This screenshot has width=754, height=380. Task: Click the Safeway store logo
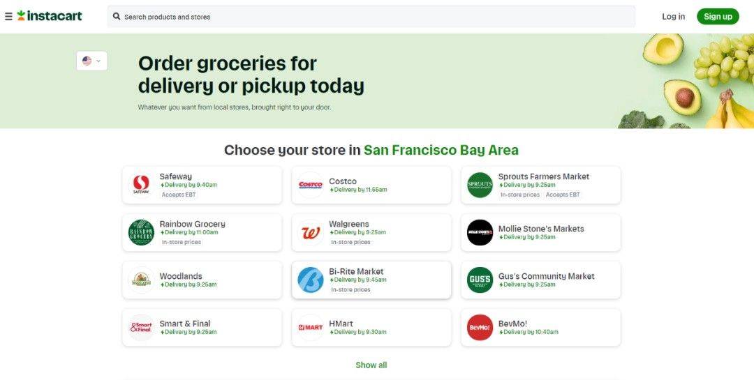[141, 185]
